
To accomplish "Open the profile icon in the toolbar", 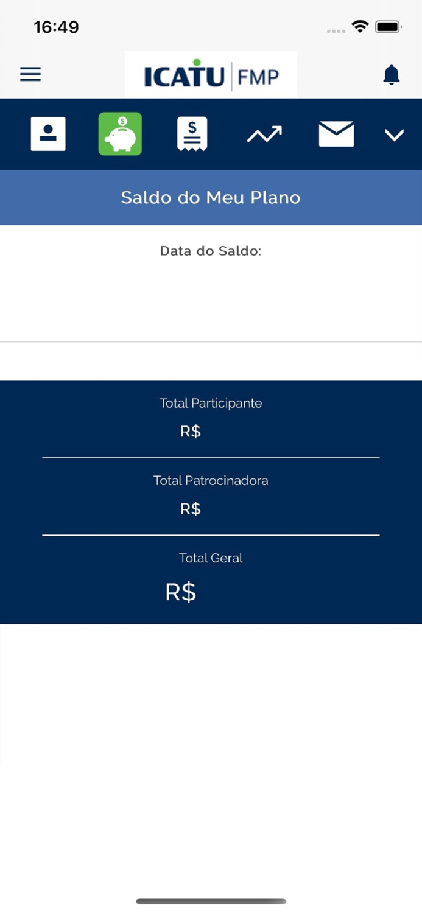I will [47, 134].
